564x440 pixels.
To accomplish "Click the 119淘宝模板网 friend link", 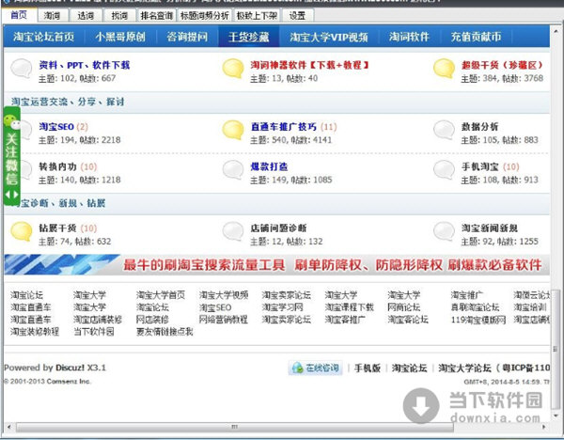I will coord(478,320).
